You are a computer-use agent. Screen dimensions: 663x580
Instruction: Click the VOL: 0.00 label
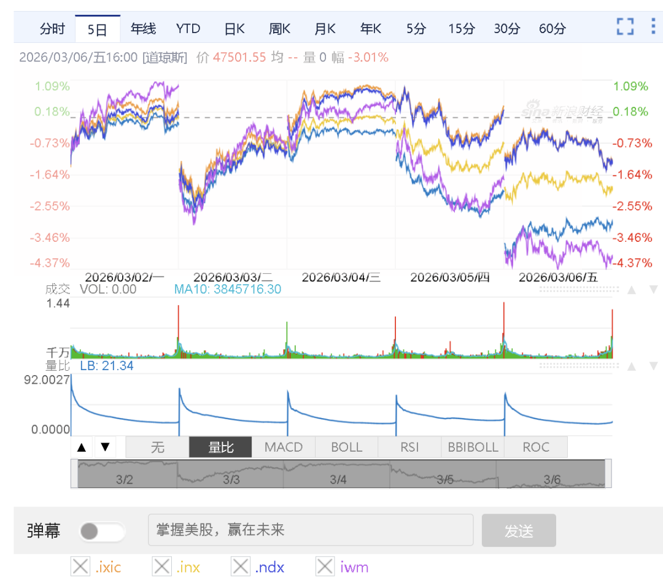point(108,289)
